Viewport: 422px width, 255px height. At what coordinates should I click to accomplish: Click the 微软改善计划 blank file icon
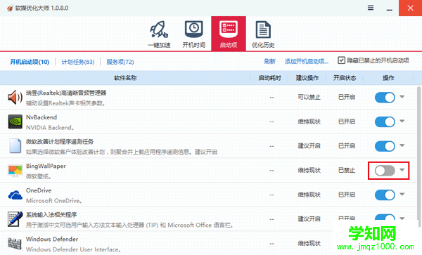(15, 146)
